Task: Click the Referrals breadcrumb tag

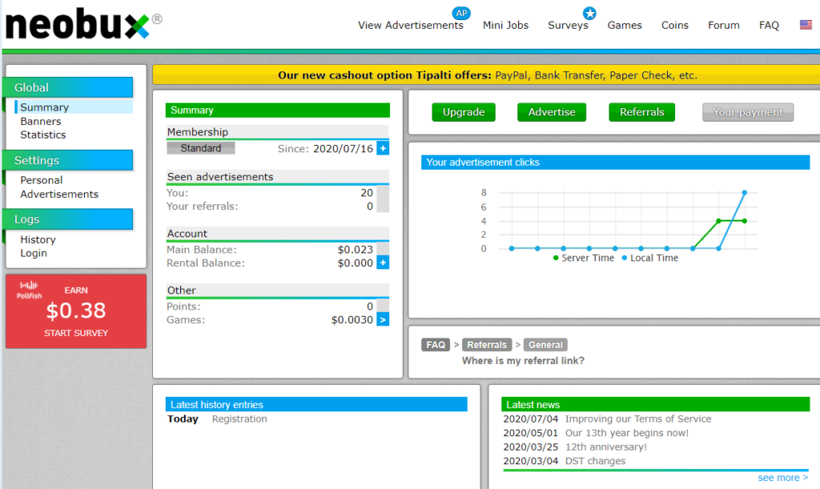Action: click(487, 345)
